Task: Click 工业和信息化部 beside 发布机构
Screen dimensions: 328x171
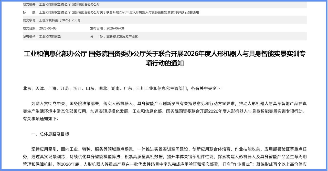Action: pyautogui.click(x=50, y=36)
